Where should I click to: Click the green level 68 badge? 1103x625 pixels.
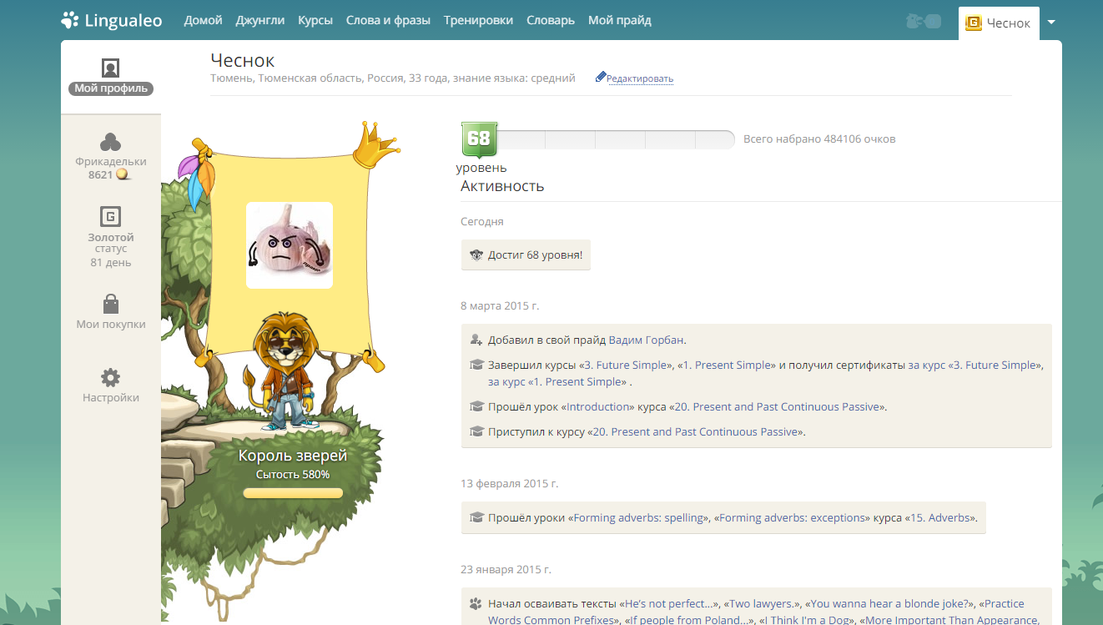(479, 139)
